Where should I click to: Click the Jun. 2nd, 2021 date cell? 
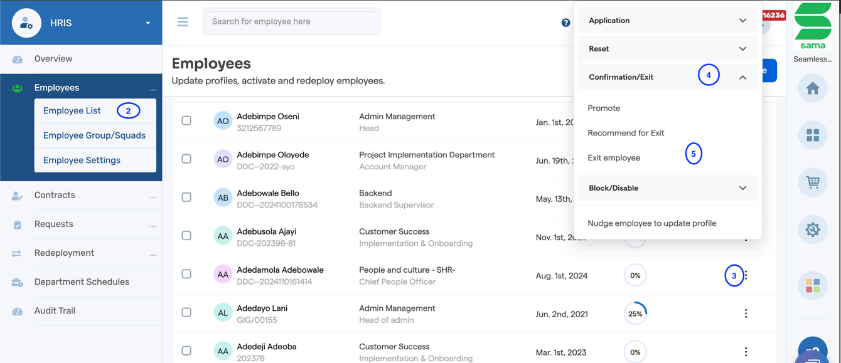pyautogui.click(x=562, y=313)
